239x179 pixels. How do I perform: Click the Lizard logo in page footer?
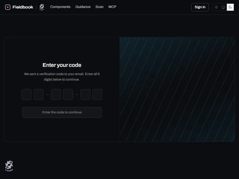9,166
